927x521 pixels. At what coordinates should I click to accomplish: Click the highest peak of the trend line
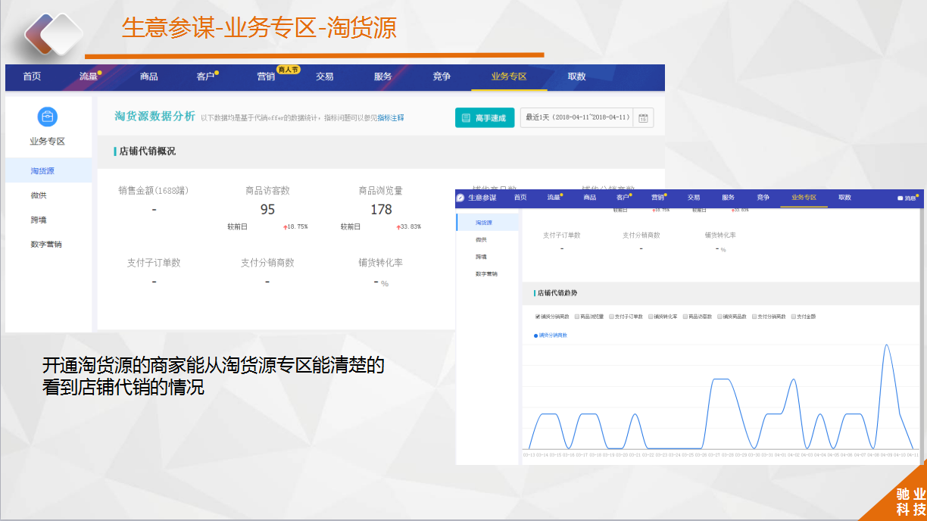click(x=886, y=345)
